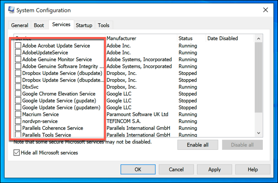This screenshot has width=278, height=183.
Task: Click Stopped status of Chrome Elevation row
Action: tap(188, 94)
